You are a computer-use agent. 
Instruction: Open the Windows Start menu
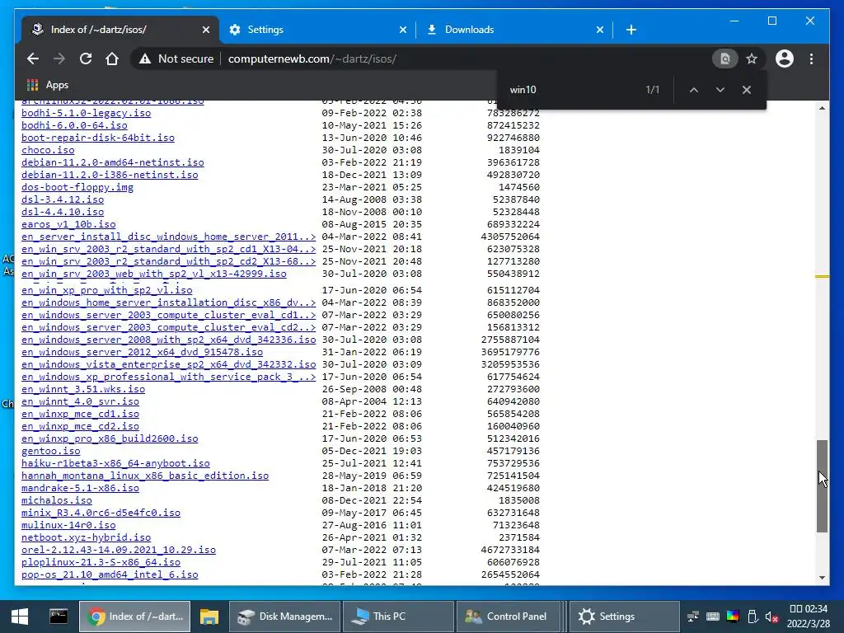[20, 617]
